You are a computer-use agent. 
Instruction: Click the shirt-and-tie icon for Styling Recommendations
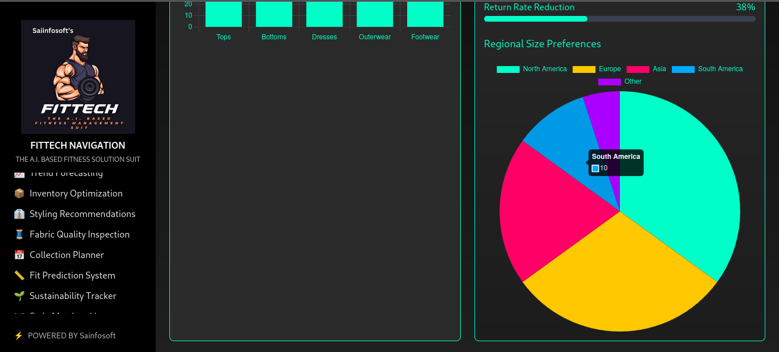click(x=19, y=214)
